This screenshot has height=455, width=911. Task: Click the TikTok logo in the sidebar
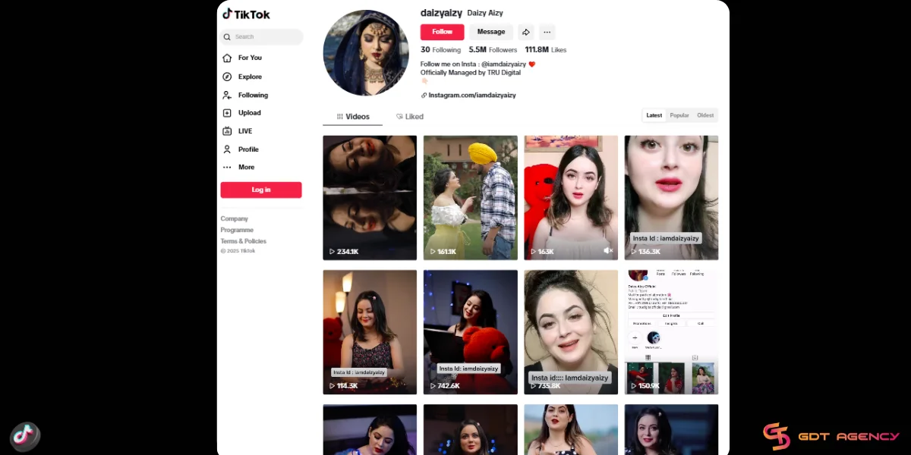(246, 14)
